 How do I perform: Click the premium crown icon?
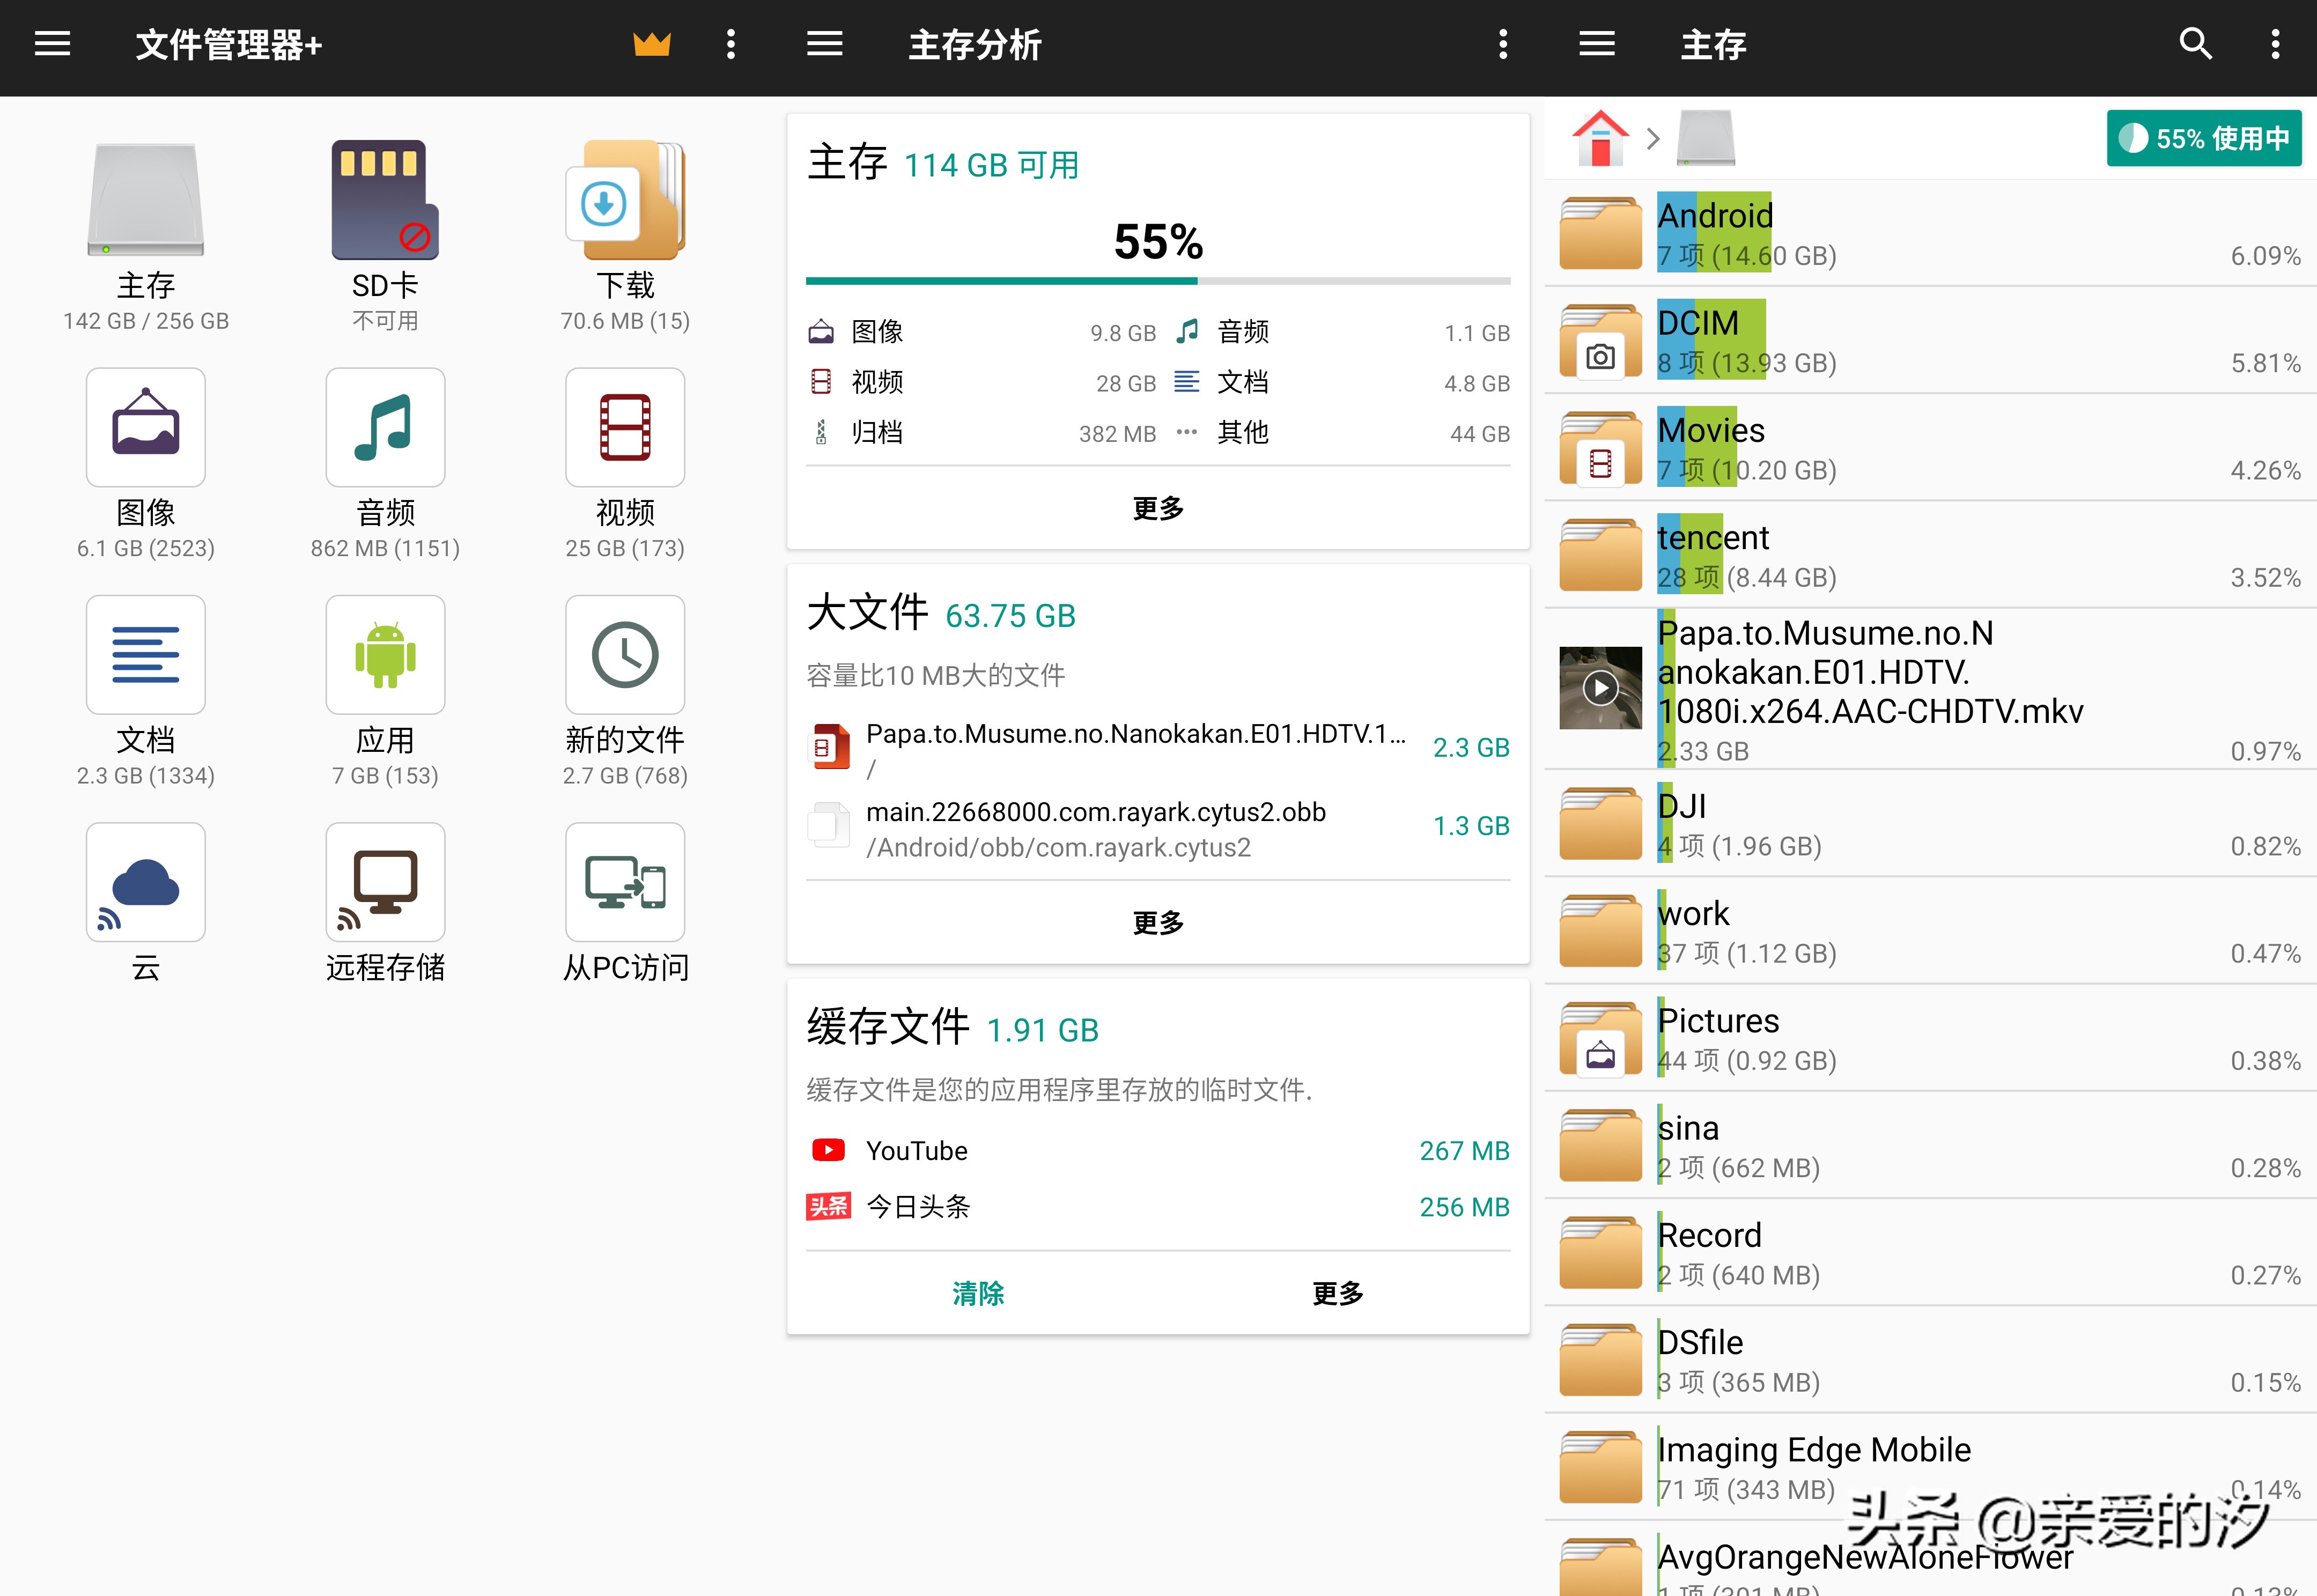point(652,45)
